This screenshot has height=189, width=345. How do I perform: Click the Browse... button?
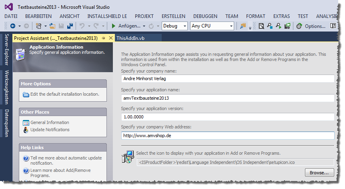pyautogui.click(x=319, y=173)
